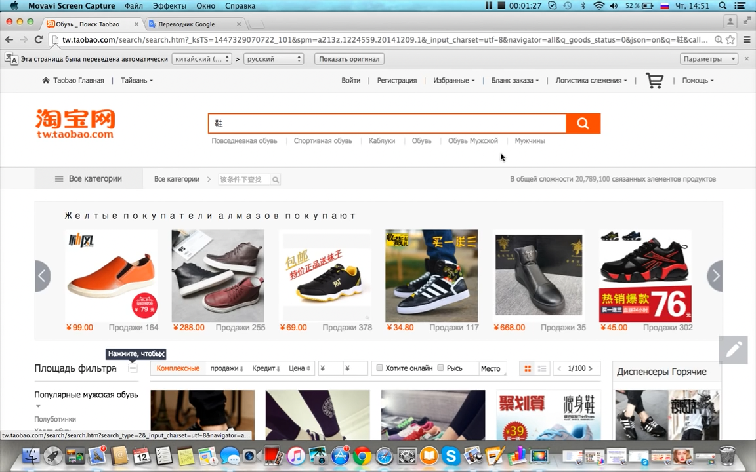Tick the 'Рысь' checkbox
756x472 pixels.
tap(440, 368)
